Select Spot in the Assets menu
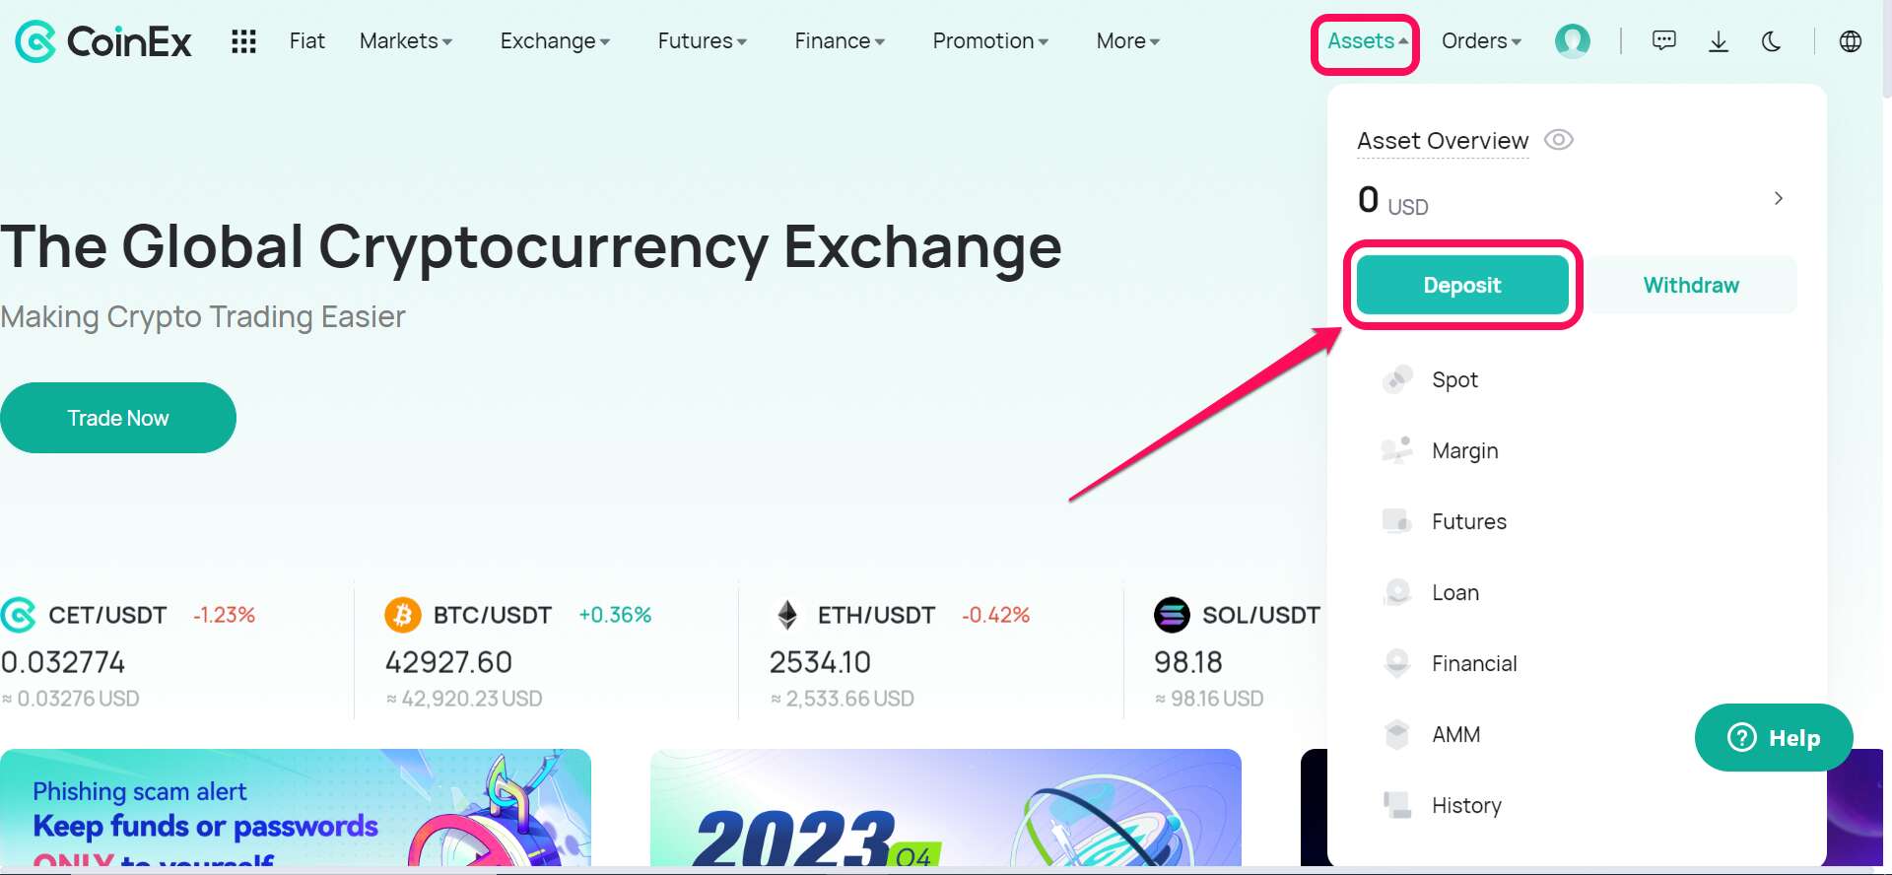1892x875 pixels. pyautogui.click(x=1454, y=379)
